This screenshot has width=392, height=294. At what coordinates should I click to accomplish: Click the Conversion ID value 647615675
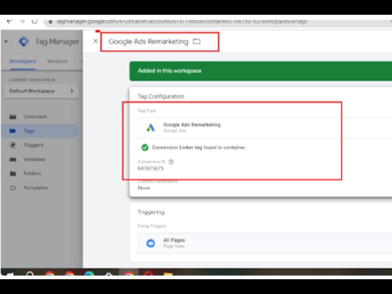tap(151, 169)
